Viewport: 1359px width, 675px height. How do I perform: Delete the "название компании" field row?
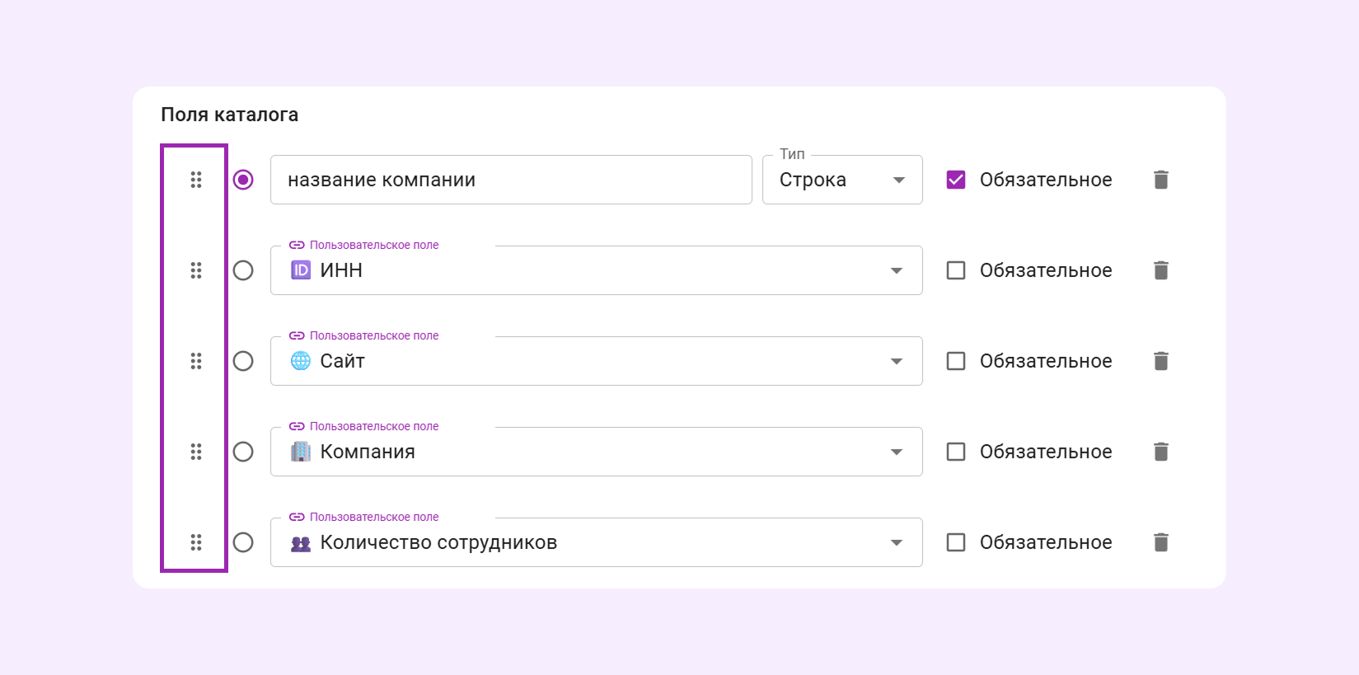coord(1161,180)
